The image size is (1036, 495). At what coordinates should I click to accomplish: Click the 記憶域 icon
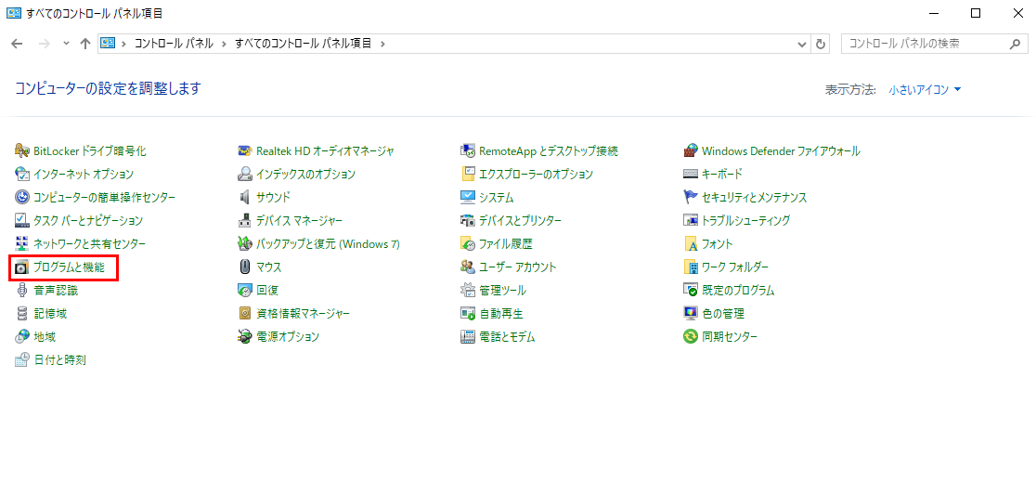tap(21, 313)
